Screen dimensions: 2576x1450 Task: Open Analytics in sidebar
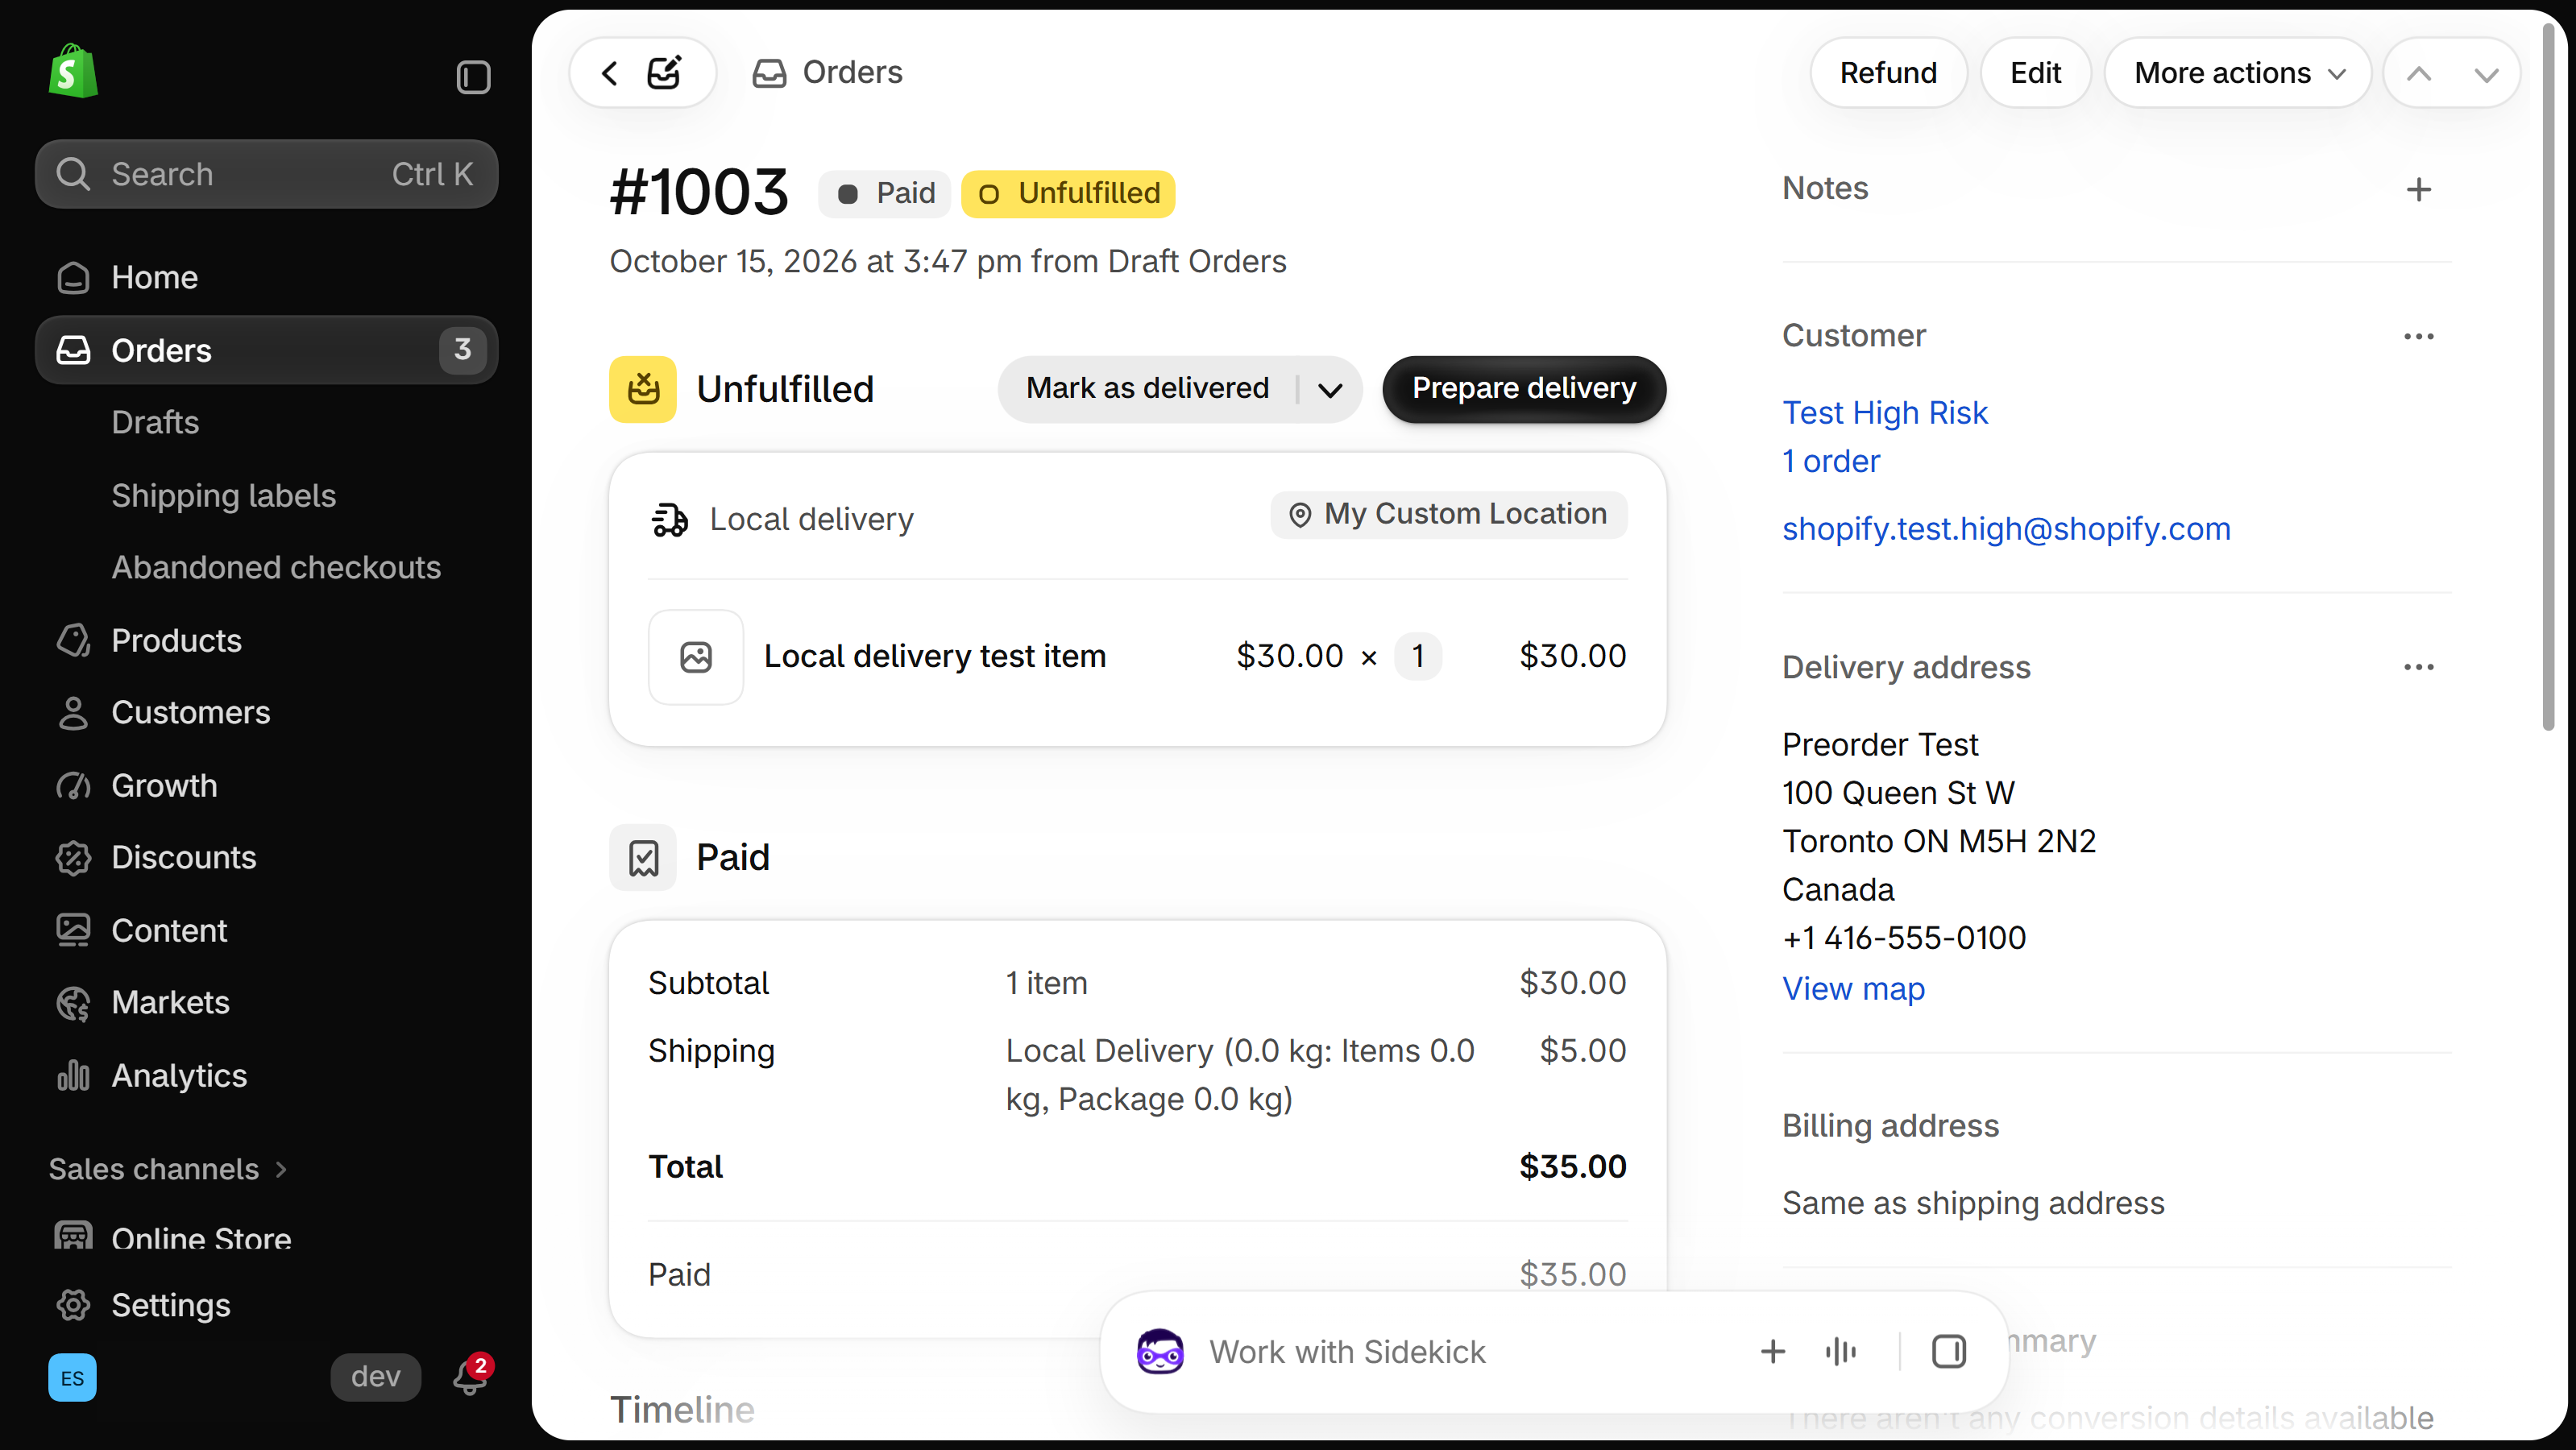pos(266,1075)
